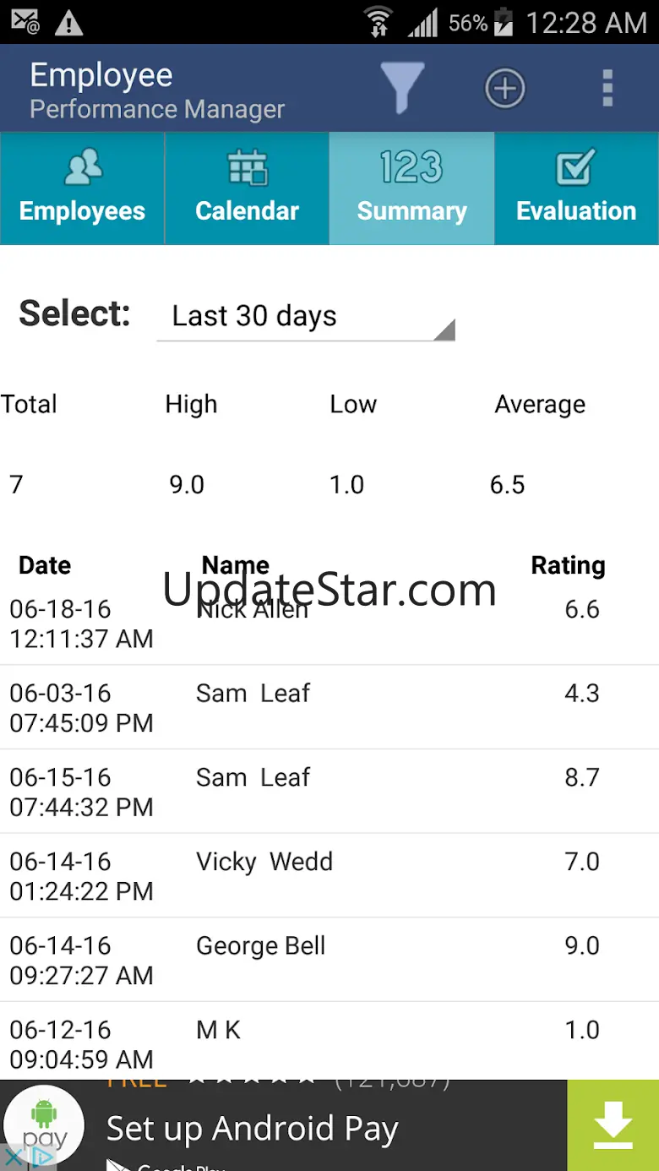Tap the battery status icon
Viewport: 659px width, 1171px height.
[x=504, y=22]
